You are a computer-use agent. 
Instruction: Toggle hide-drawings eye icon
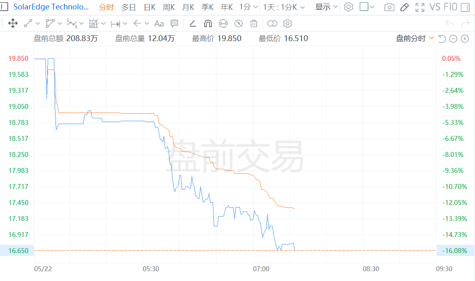(239, 23)
